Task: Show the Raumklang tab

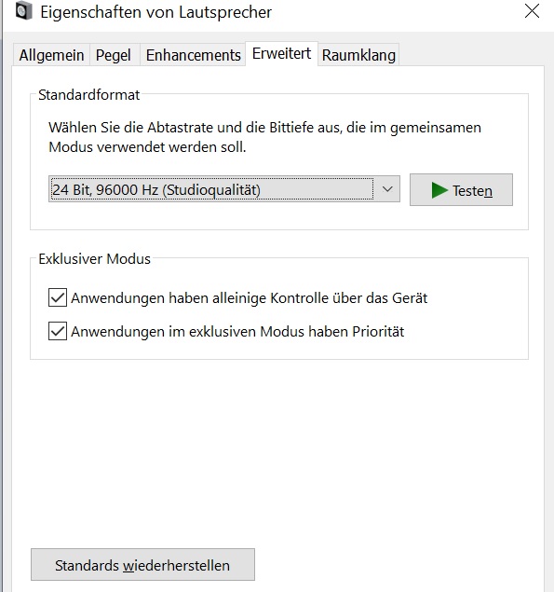Action: [x=358, y=55]
